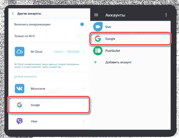Tap the Mi Cloud blue cloud icon
The width and height of the screenshot is (179, 138).
point(20,52)
